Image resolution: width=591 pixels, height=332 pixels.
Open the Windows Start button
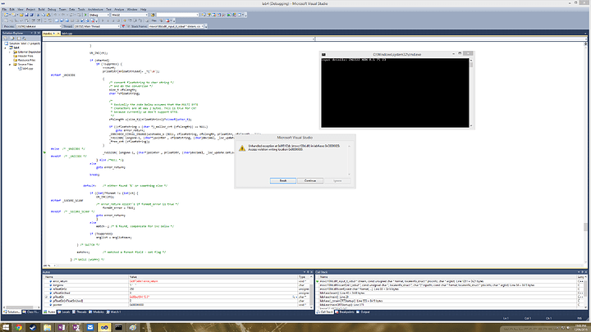(5, 328)
